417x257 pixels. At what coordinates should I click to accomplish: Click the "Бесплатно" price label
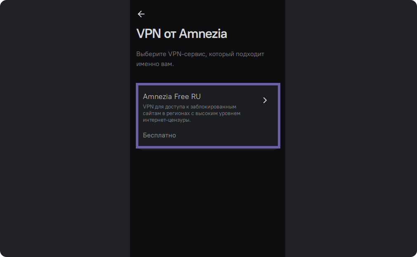click(159, 135)
